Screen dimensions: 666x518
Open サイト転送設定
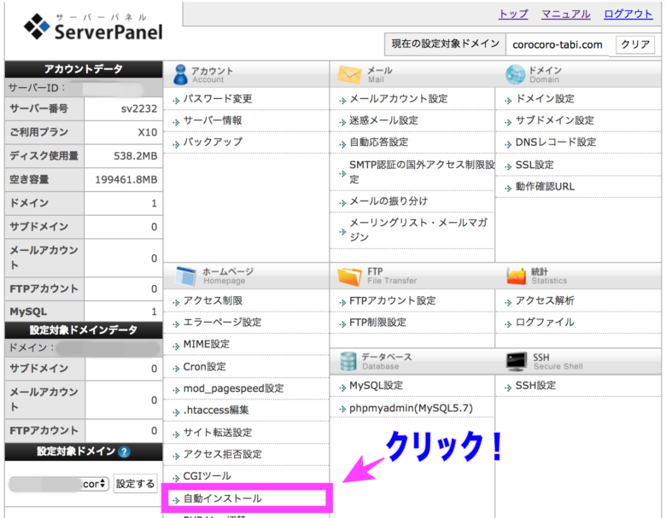[218, 433]
